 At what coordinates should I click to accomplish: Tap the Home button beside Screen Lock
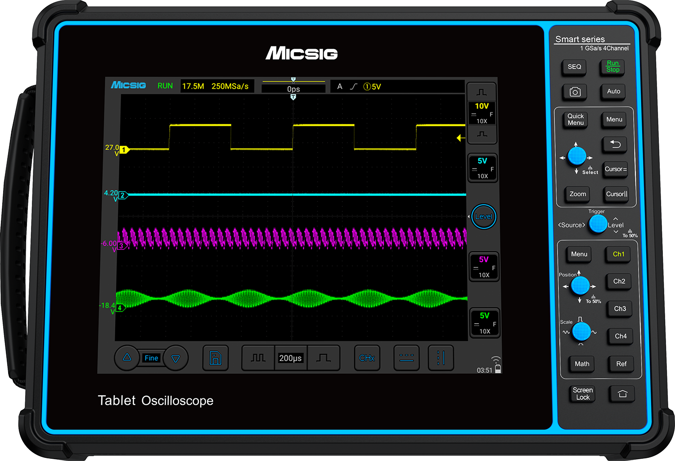click(622, 394)
